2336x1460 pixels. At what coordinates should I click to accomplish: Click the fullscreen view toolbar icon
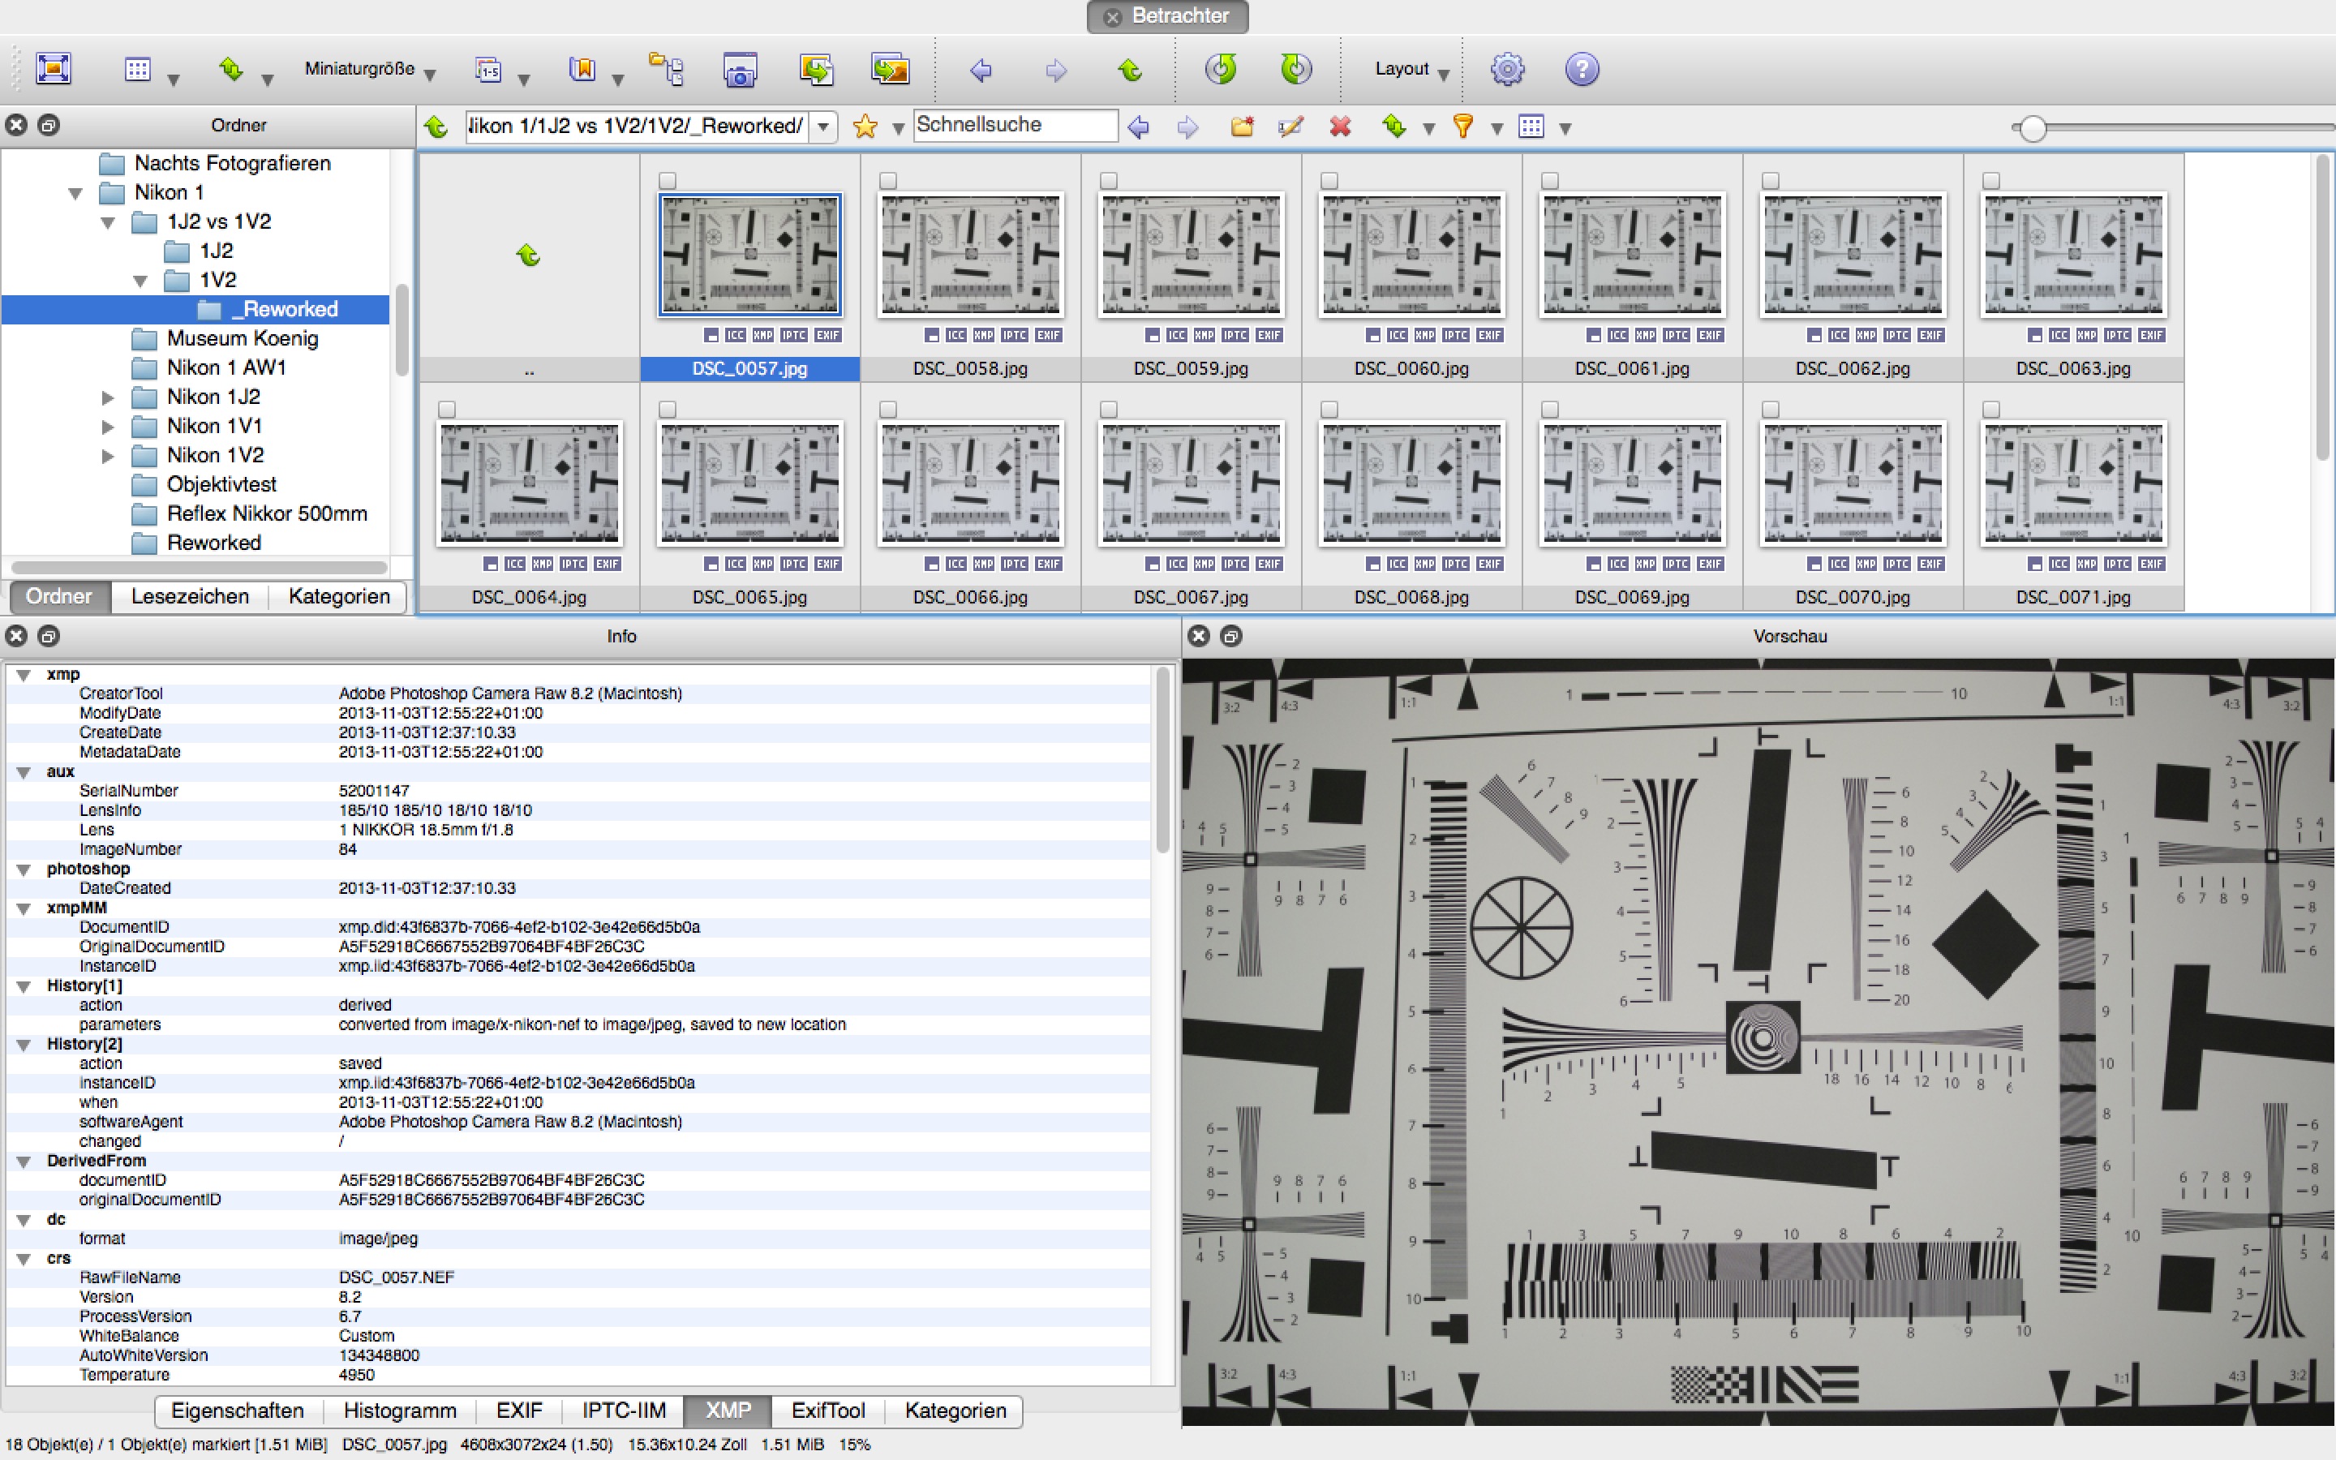(53, 69)
